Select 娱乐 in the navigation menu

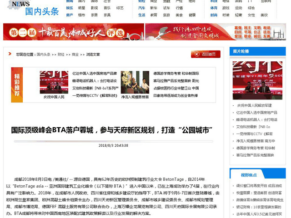70,8
